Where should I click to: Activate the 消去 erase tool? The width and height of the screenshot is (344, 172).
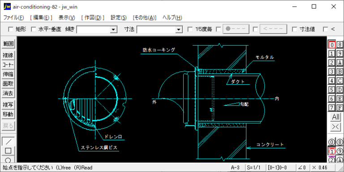[8, 94]
